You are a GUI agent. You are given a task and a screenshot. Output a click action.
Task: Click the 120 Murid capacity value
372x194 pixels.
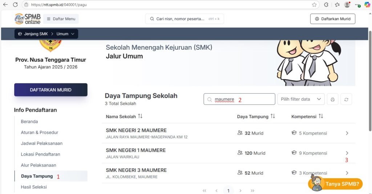tap(255, 153)
